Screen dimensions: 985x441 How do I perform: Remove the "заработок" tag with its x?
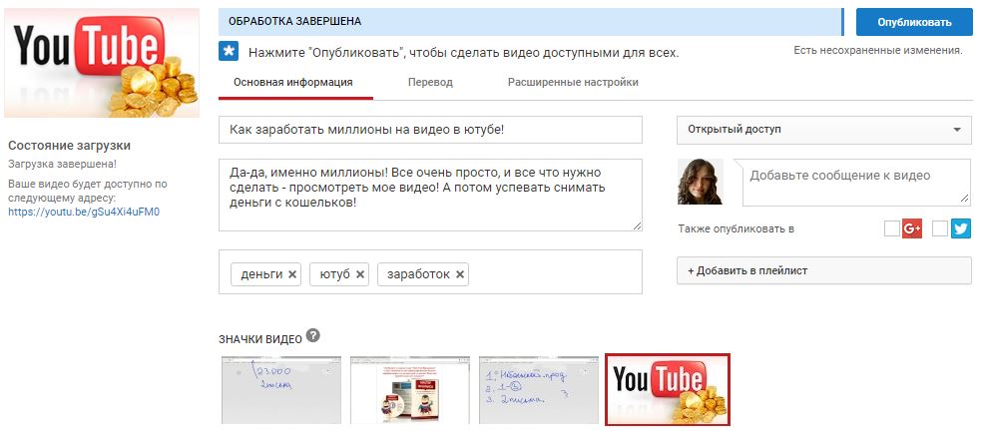(460, 274)
